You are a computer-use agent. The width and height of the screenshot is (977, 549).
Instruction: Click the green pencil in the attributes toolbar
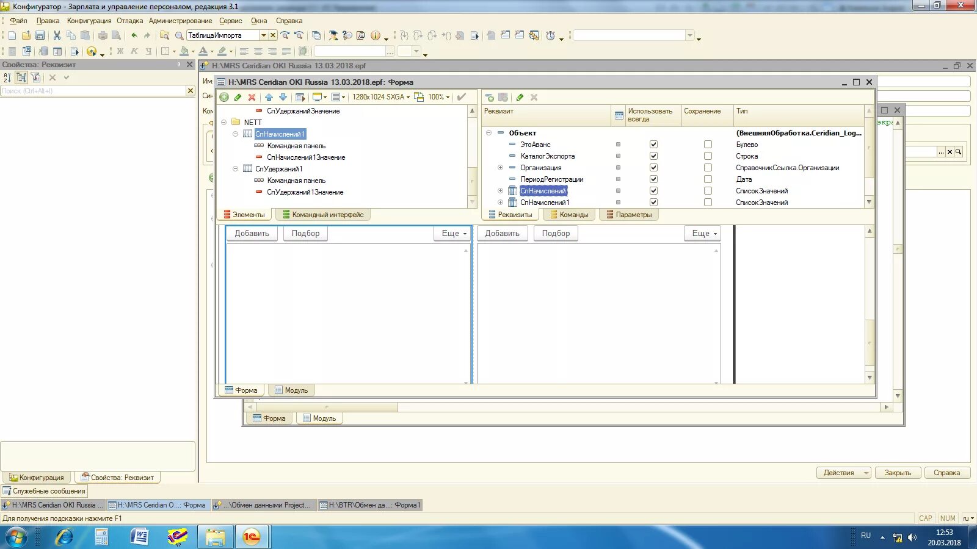click(520, 97)
